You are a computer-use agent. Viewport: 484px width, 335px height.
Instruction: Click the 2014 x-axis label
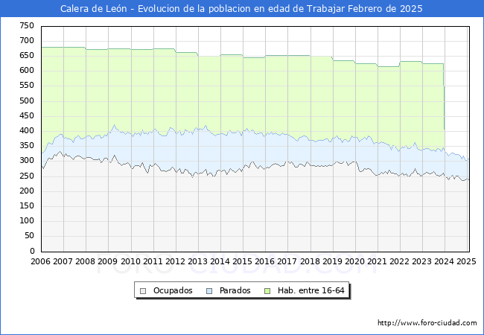[x=220, y=261]
